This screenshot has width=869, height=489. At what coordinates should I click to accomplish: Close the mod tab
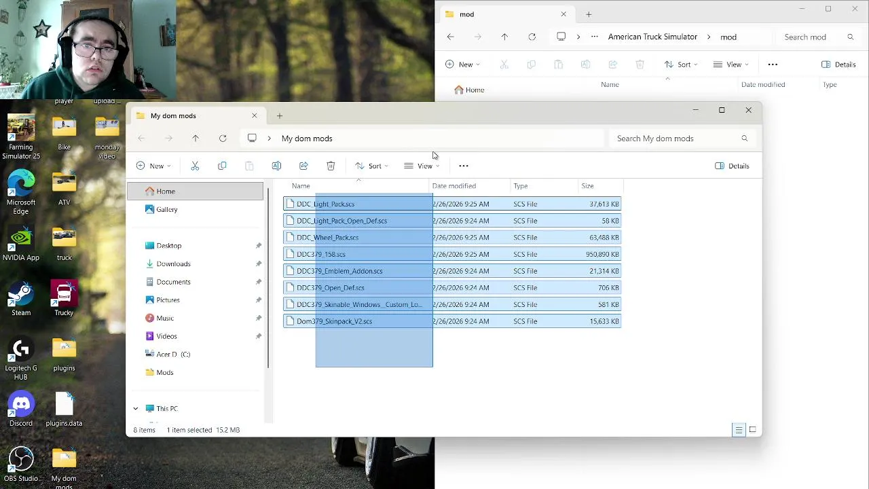pos(563,14)
